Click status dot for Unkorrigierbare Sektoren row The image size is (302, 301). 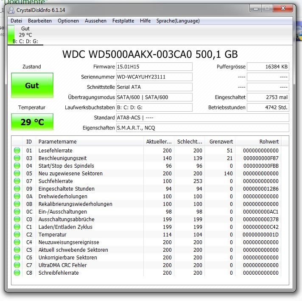pyautogui.click(x=17, y=257)
